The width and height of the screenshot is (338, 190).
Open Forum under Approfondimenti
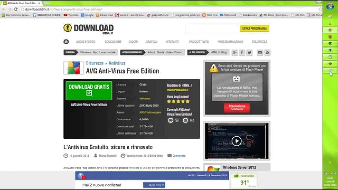pyautogui.click(x=178, y=53)
